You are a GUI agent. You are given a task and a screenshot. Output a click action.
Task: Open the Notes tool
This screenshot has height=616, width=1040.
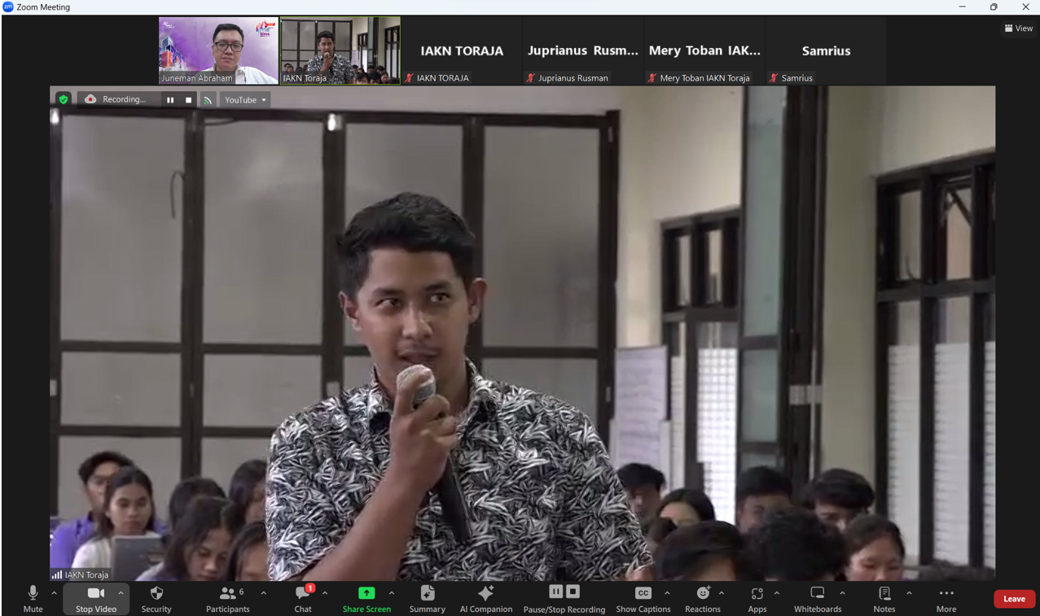pos(884,598)
